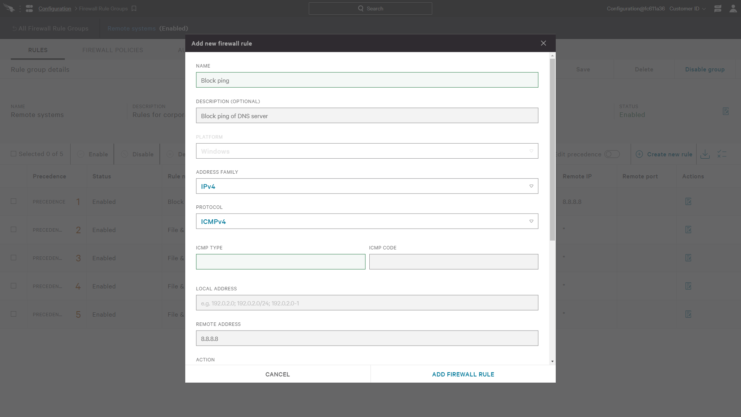Click the CrowdStrike falcon logo icon
This screenshot has width=741, height=417.
9,8
